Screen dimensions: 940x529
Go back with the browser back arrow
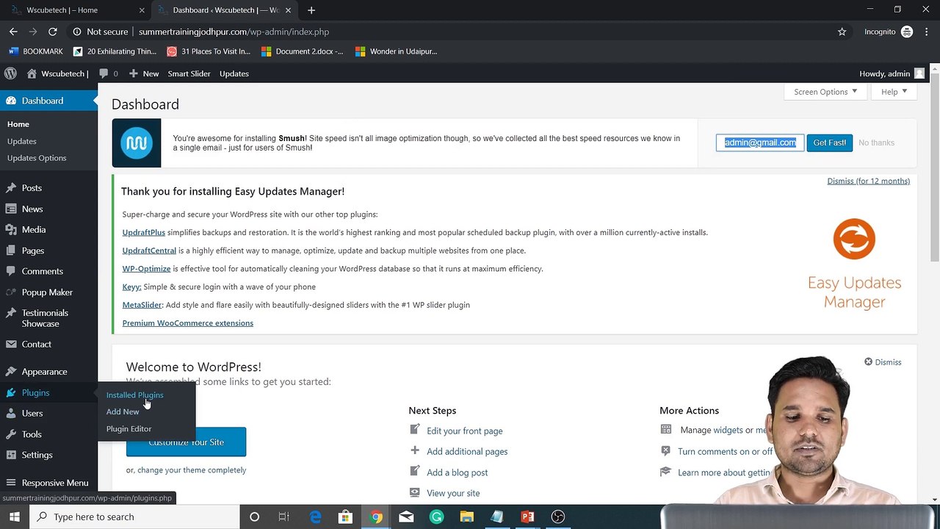pyautogui.click(x=13, y=32)
